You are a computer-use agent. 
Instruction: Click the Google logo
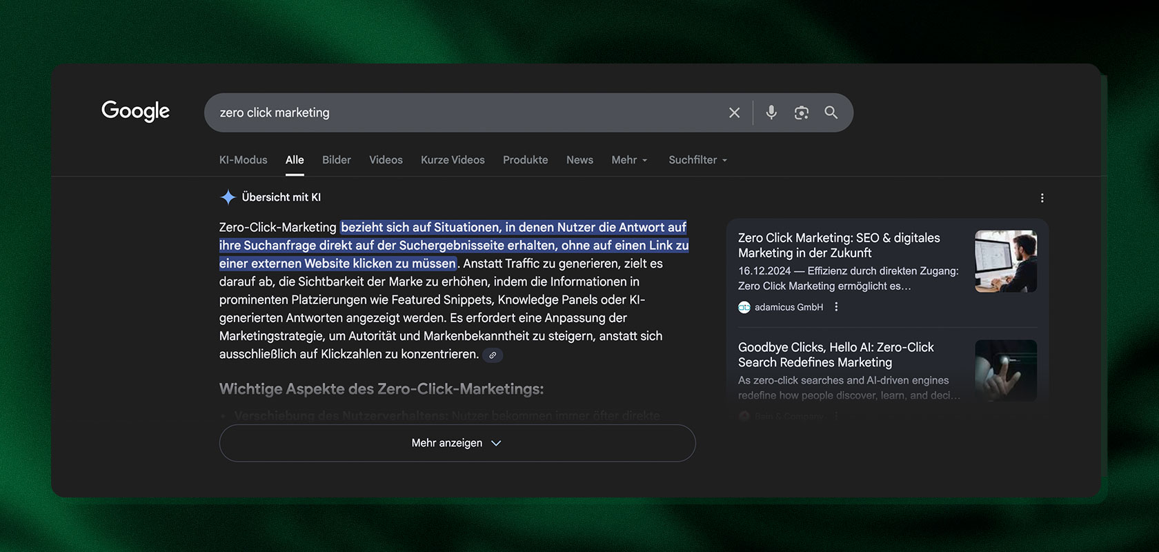[x=135, y=111]
